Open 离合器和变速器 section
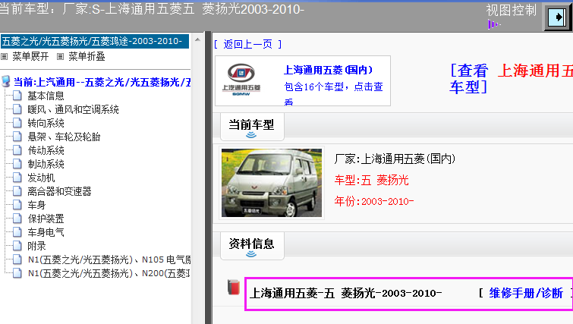This screenshot has width=573, height=324. pyautogui.click(x=59, y=191)
